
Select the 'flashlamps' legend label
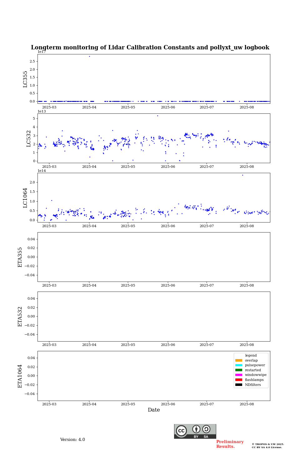pyautogui.click(x=254, y=380)
